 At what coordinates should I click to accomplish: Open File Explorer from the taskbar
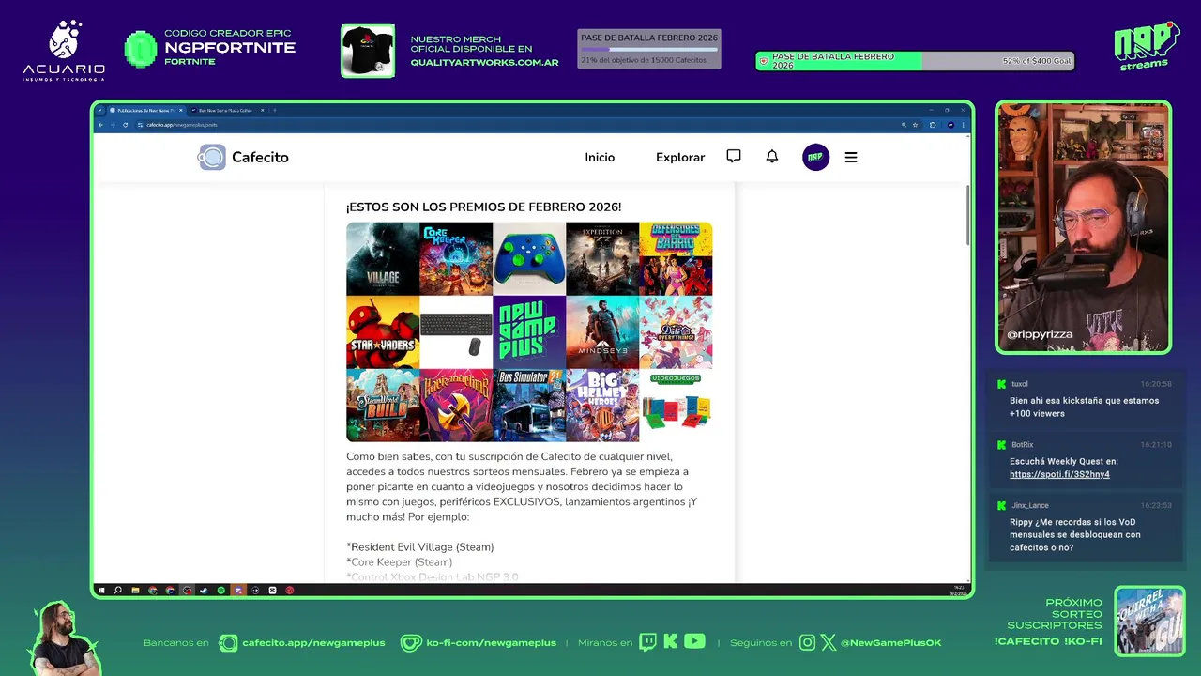point(135,591)
